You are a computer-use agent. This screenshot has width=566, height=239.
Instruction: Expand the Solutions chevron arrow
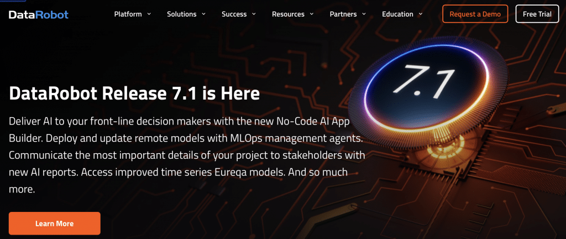[x=203, y=14]
